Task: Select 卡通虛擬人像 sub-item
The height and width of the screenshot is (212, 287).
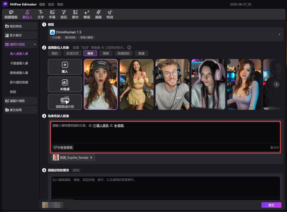Action: coord(19,63)
